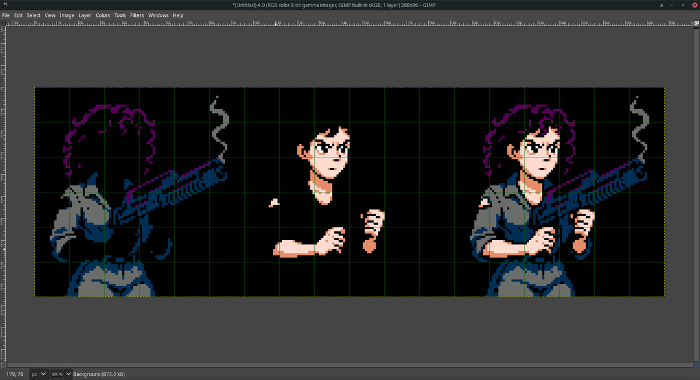Open the px unit dropdown
Image resolution: width=700 pixels, height=380 pixels.
[38, 374]
